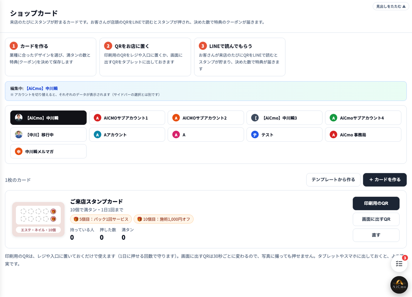Open the checklist icon with badge 3
412x297 pixels.
point(399,263)
